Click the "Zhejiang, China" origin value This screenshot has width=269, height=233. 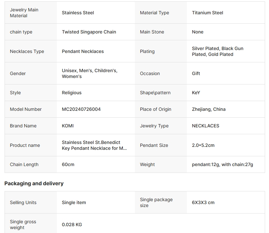(209, 109)
